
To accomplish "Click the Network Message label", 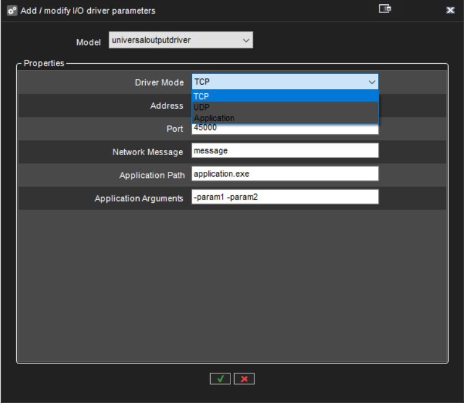I will (x=148, y=152).
